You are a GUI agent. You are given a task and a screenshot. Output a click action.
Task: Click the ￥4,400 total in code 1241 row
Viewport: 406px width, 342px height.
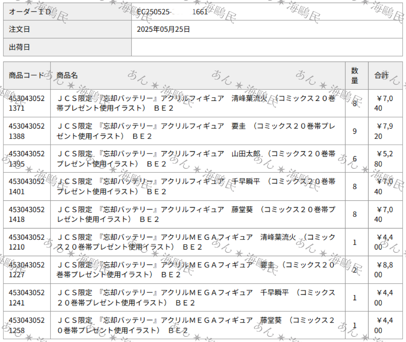pyautogui.click(x=384, y=298)
